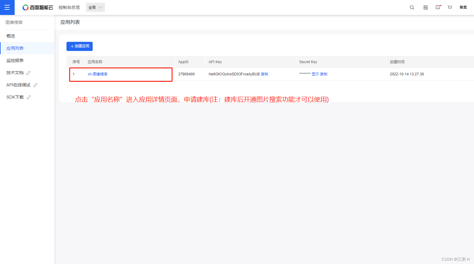Open the sh-图像搜索 application link

coord(98,74)
